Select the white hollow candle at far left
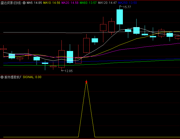180x139 pixels. point(3,49)
